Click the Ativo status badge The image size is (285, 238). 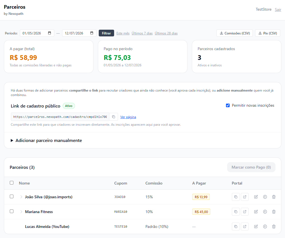coord(69,106)
